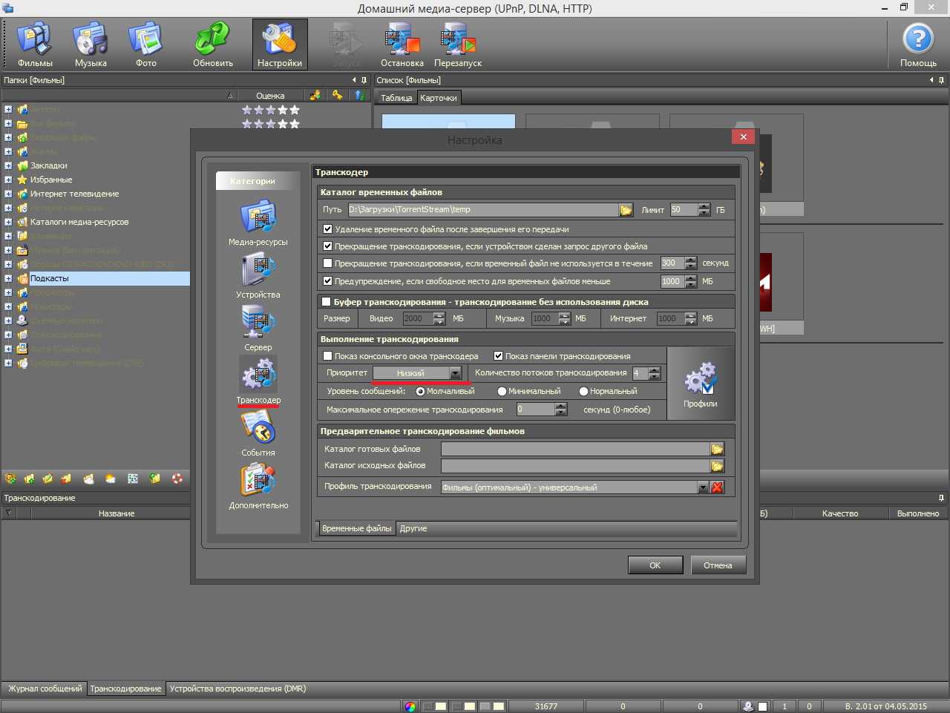Browse for the temp folder path
Viewport: 950px width, 713px height.
626,210
